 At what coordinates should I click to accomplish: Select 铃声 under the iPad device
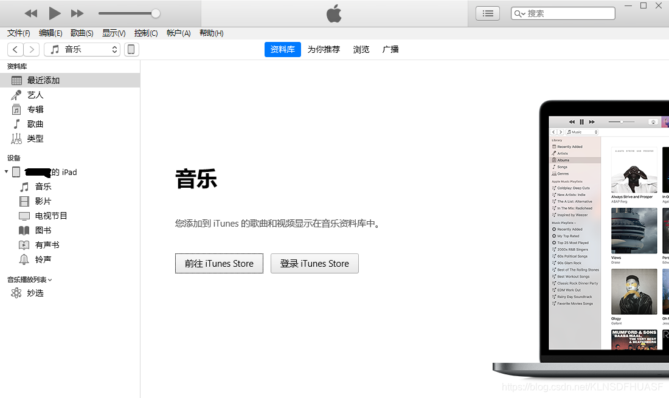point(43,259)
